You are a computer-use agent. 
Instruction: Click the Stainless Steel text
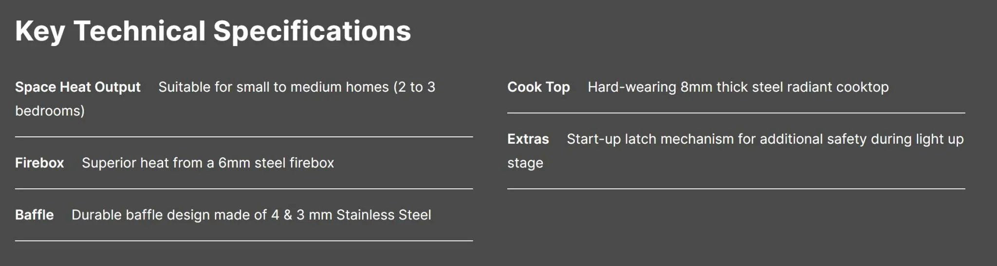384,215
